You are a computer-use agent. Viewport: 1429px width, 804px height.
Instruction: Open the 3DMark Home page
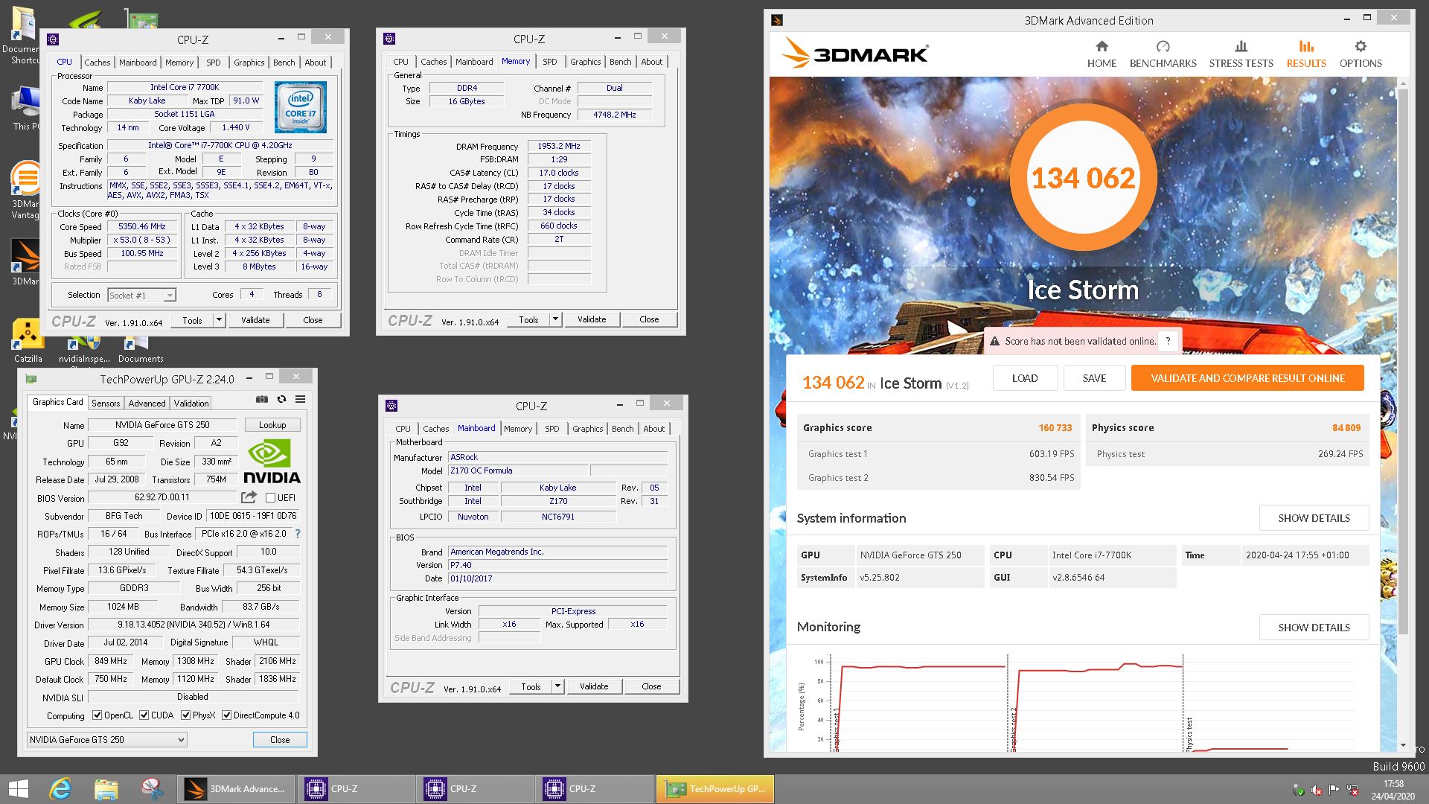[x=1102, y=54]
